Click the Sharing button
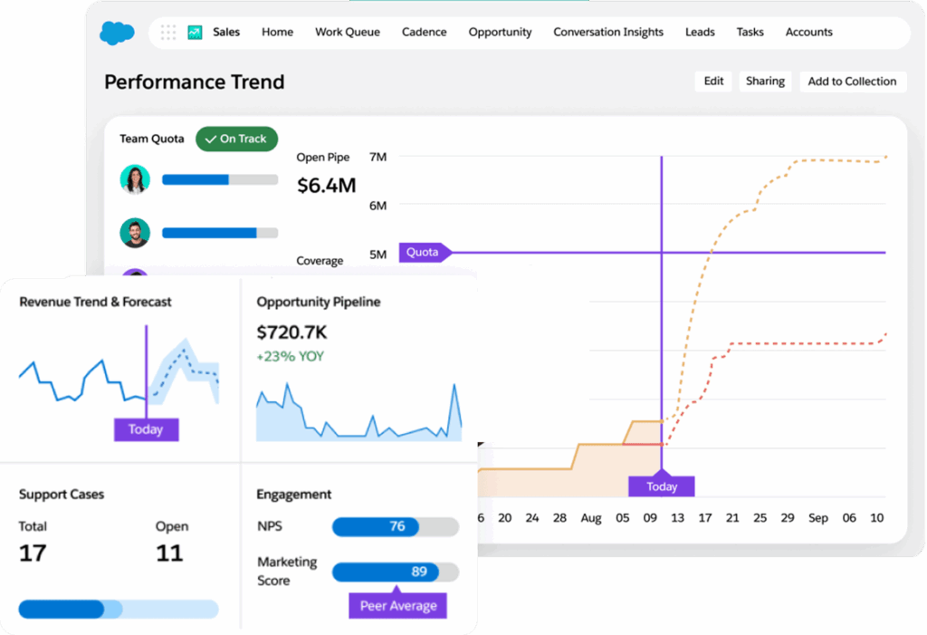Screen dimensions: 927x635 765,82
